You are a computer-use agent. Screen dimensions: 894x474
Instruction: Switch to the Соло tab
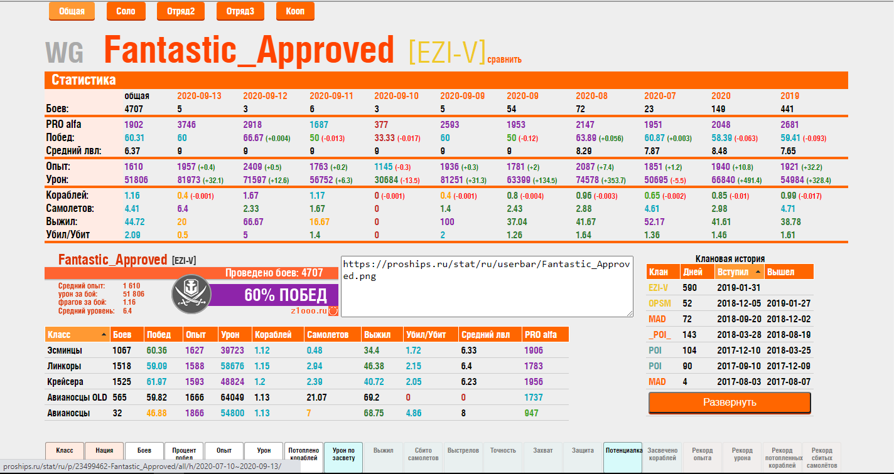(126, 11)
